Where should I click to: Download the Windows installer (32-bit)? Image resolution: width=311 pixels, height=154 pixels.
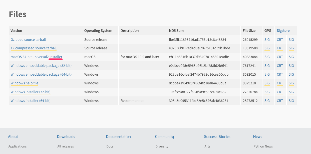point(31,92)
